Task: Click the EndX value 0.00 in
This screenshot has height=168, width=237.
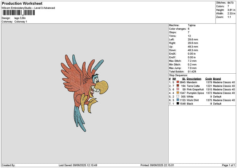Action: [192, 54]
